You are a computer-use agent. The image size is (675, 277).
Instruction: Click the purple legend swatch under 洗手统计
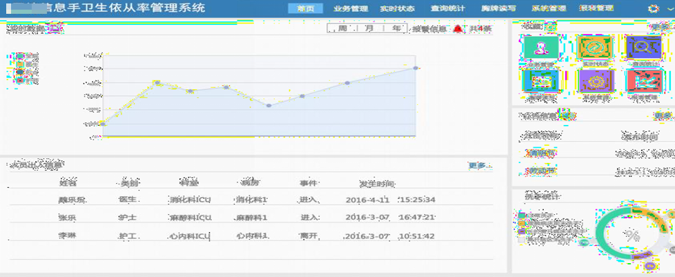point(522,231)
